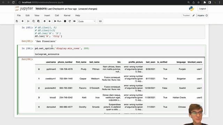The height and width of the screenshot is (125, 223).
Task: Rename notebook title lessons
Action: point(41,9)
